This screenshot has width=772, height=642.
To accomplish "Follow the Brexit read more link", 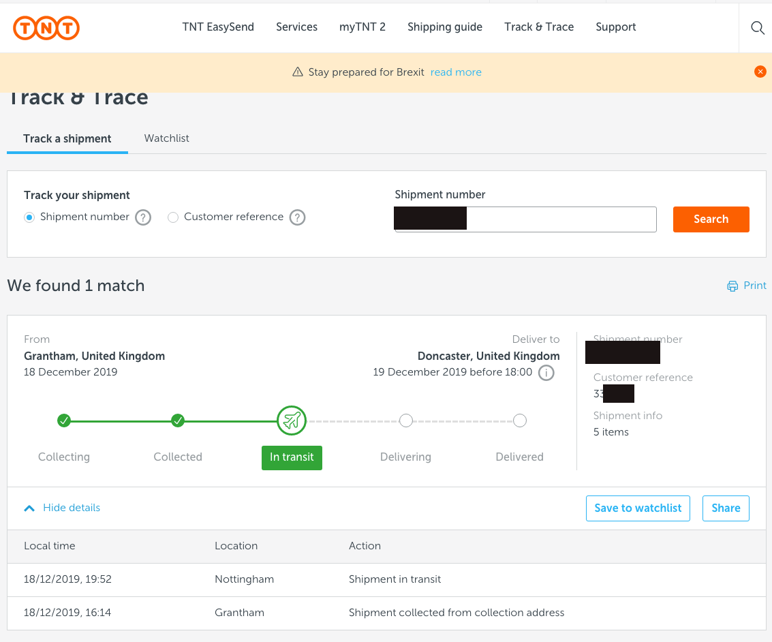I will 456,72.
